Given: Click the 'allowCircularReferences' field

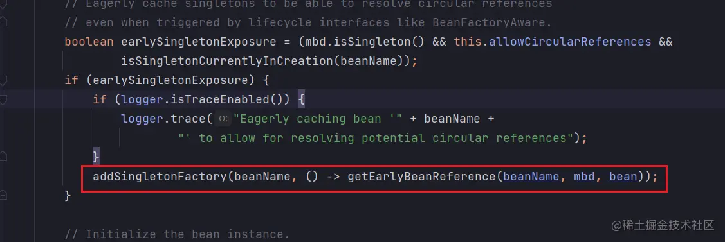Looking at the screenshot, I should (x=570, y=42).
